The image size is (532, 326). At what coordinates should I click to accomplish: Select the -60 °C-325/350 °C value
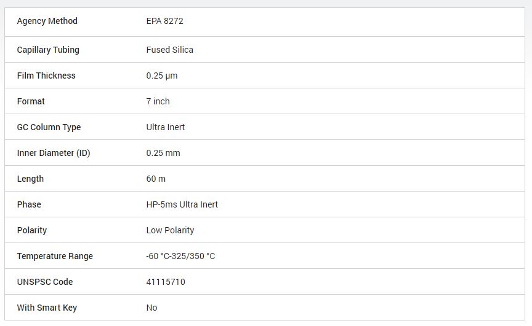(x=180, y=256)
